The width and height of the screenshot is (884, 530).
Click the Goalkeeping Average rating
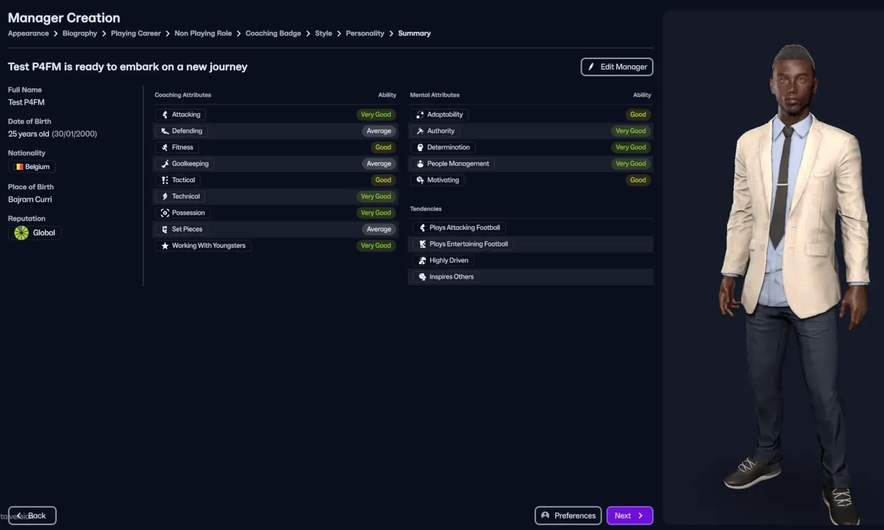click(x=379, y=164)
